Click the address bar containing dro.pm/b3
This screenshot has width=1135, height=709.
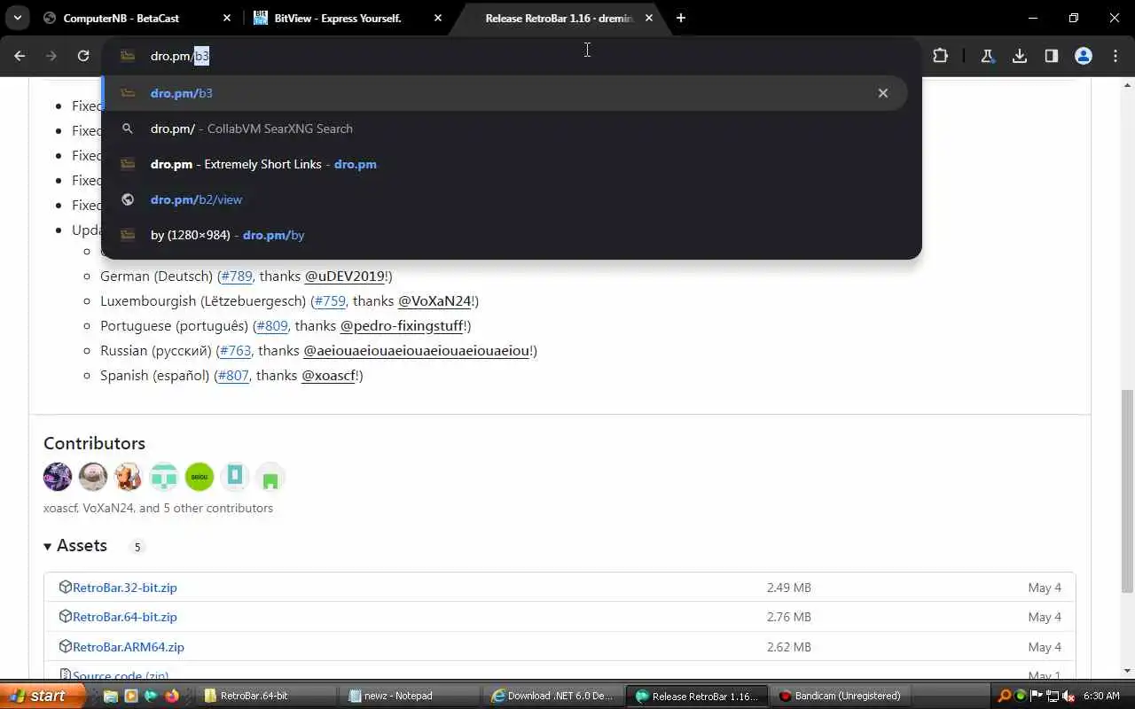coord(512,56)
